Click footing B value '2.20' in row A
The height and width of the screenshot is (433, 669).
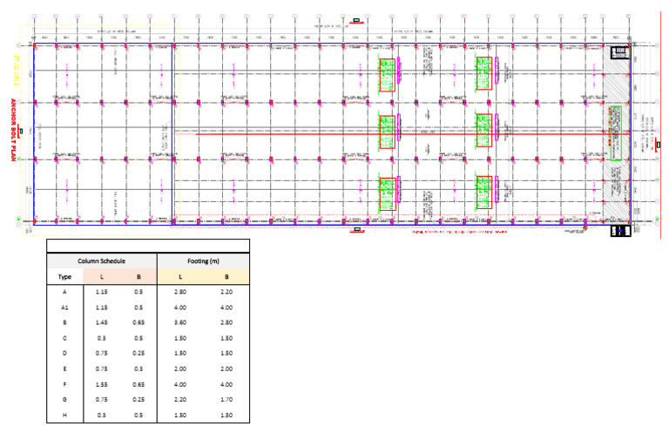(x=226, y=292)
